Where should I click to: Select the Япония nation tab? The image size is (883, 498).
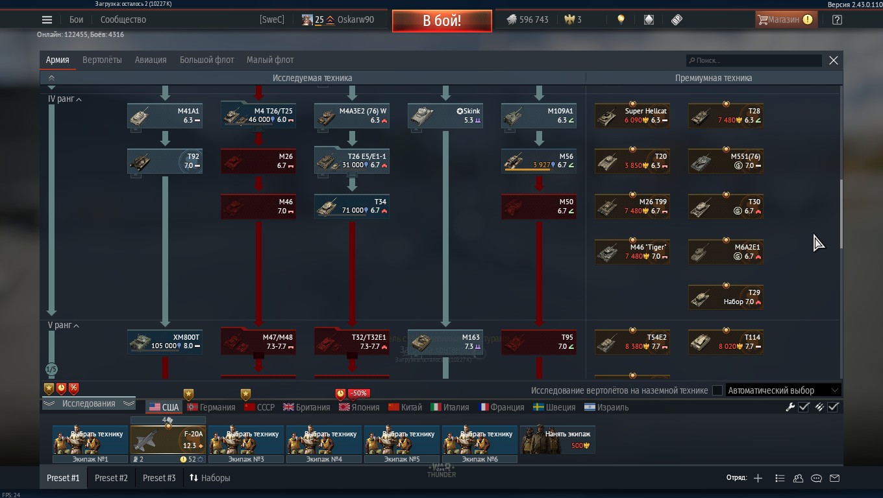click(359, 407)
